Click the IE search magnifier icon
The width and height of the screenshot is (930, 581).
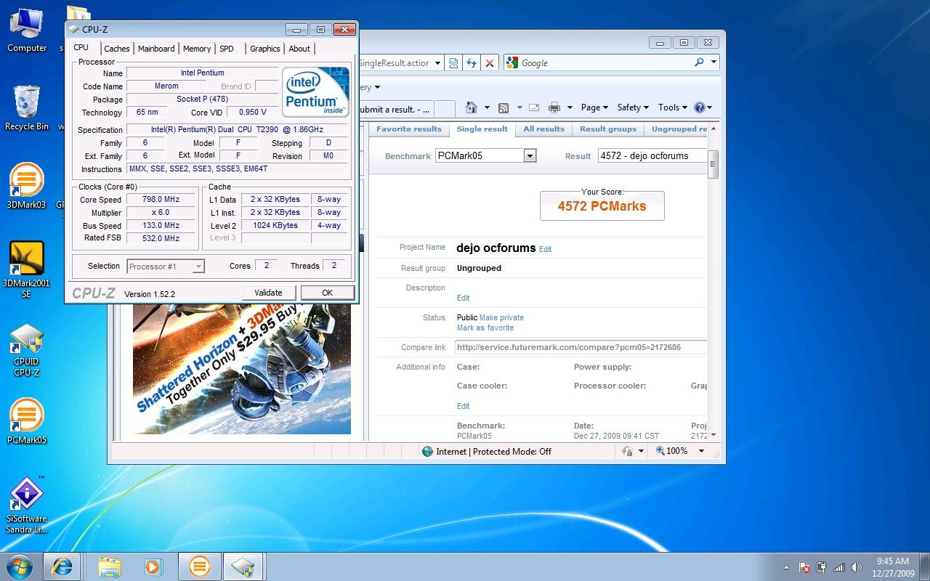[699, 62]
